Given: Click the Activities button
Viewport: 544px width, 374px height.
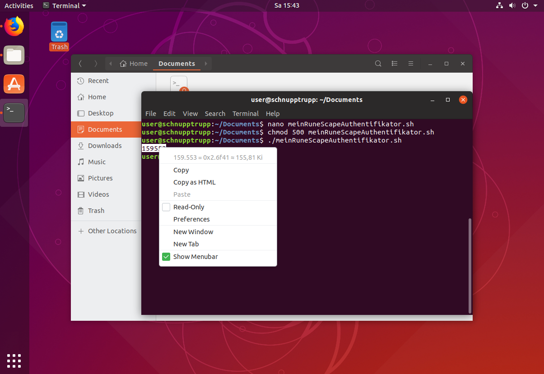Looking at the screenshot, I should coord(19,5).
